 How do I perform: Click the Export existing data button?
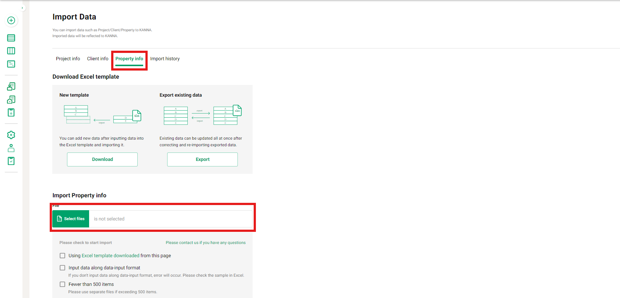[202, 159]
